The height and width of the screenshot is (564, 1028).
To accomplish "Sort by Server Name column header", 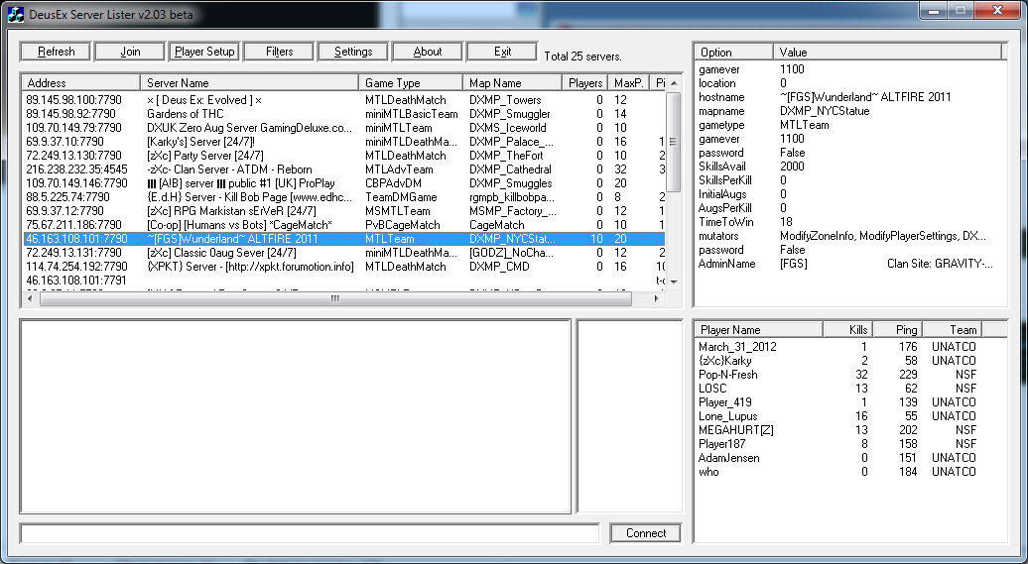I will tap(249, 83).
